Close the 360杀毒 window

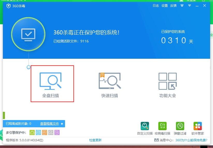pos(204,5)
